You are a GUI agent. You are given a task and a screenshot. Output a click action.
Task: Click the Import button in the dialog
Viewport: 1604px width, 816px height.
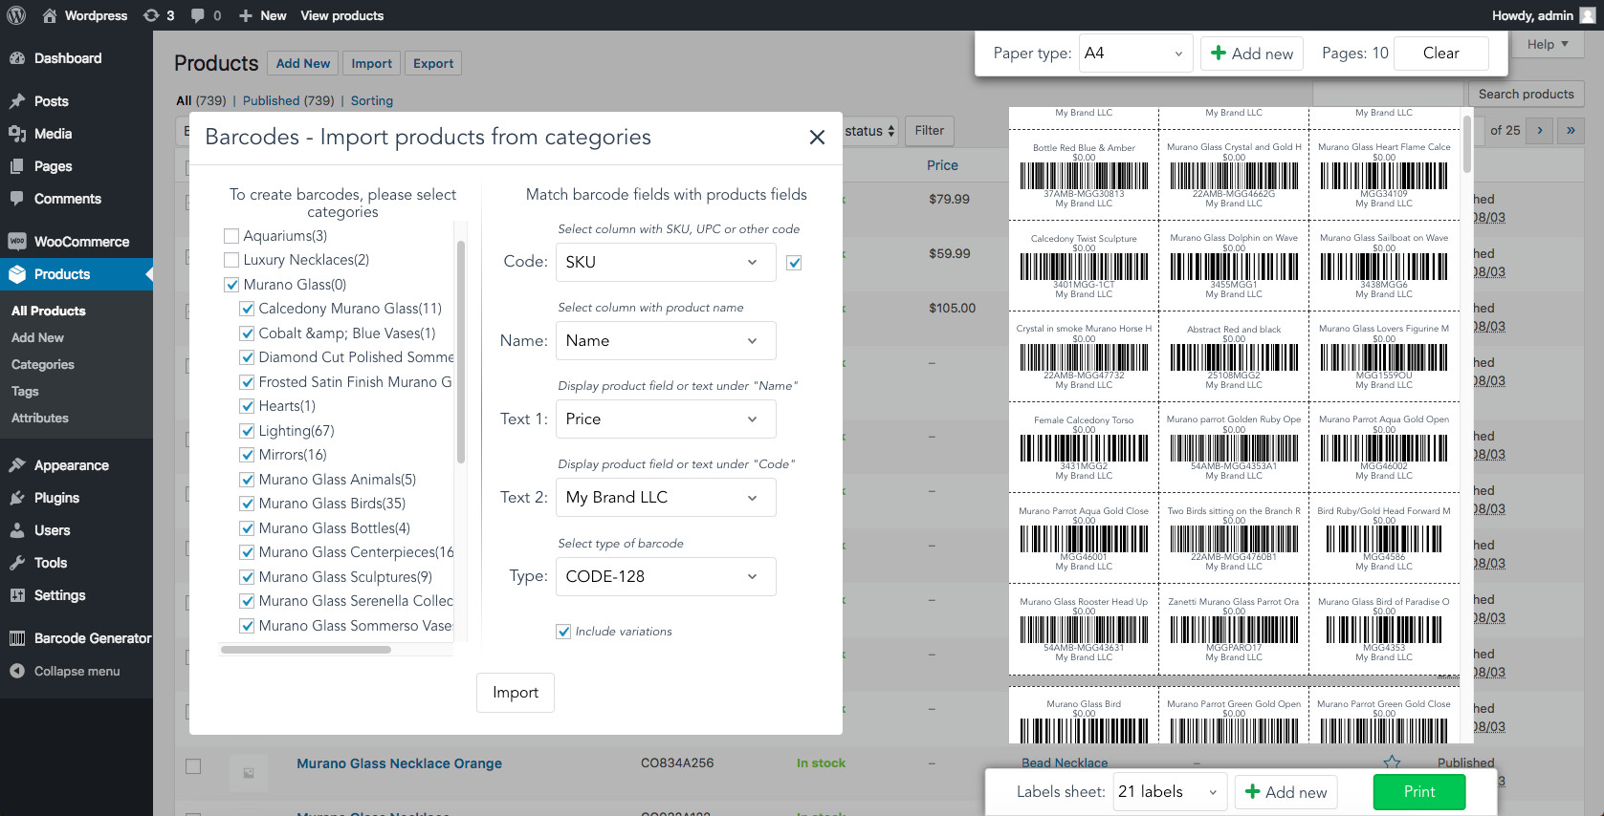click(516, 693)
